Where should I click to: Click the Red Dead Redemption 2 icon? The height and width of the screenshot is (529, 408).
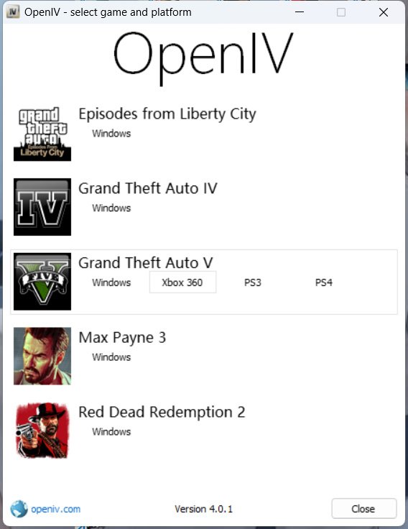point(42,431)
